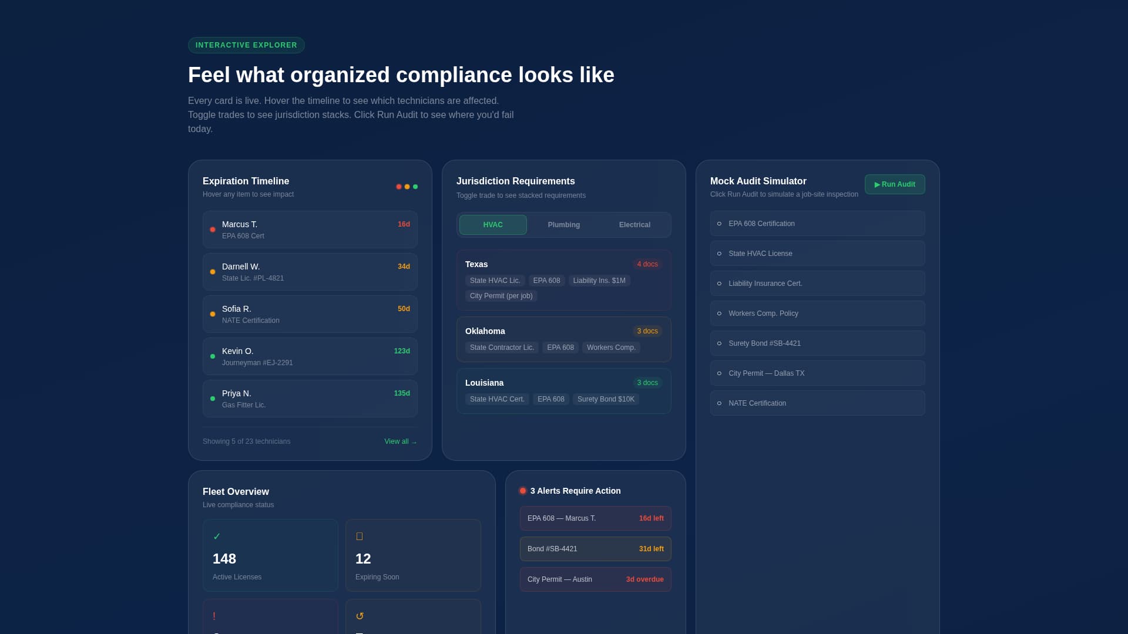Image resolution: width=1128 pixels, height=634 pixels.
Task: Click the red status dot beside Marcus T.
Action: (x=213, y=230)
